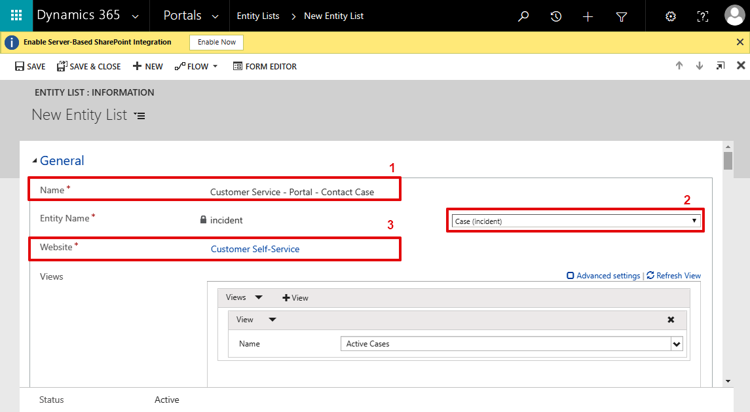The height and width of the screenshot is (412, 750).
Task: Click the Entity Lists breadcrumb
Action: (258, 16)
